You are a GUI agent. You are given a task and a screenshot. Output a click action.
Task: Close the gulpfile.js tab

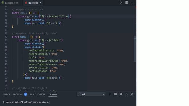(x=40, y=3)
